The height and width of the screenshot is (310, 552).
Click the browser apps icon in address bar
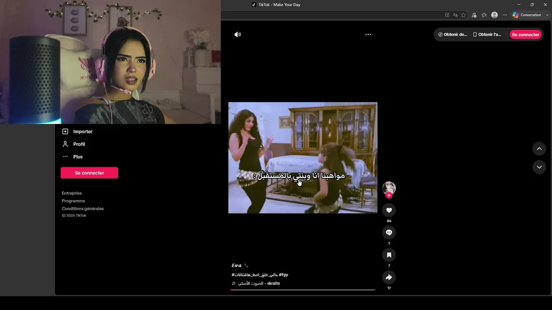[447, 15]
